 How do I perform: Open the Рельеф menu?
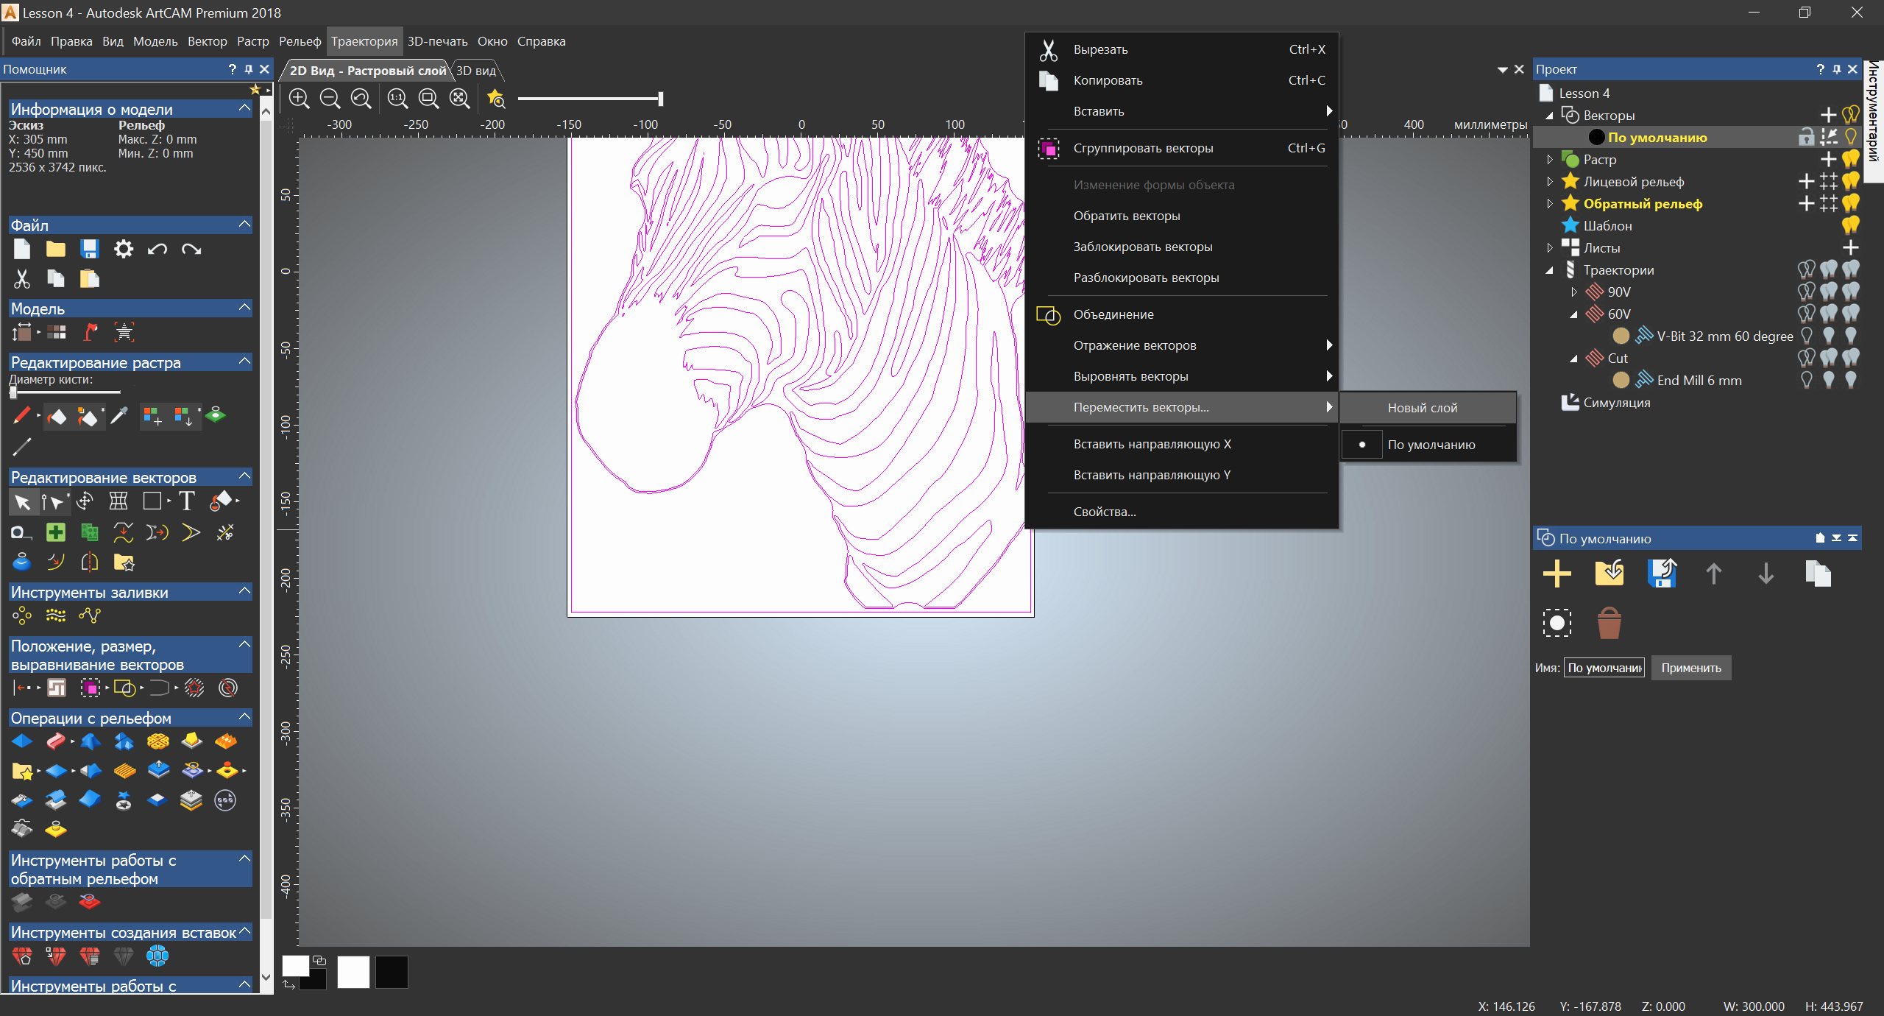[300, 41]
